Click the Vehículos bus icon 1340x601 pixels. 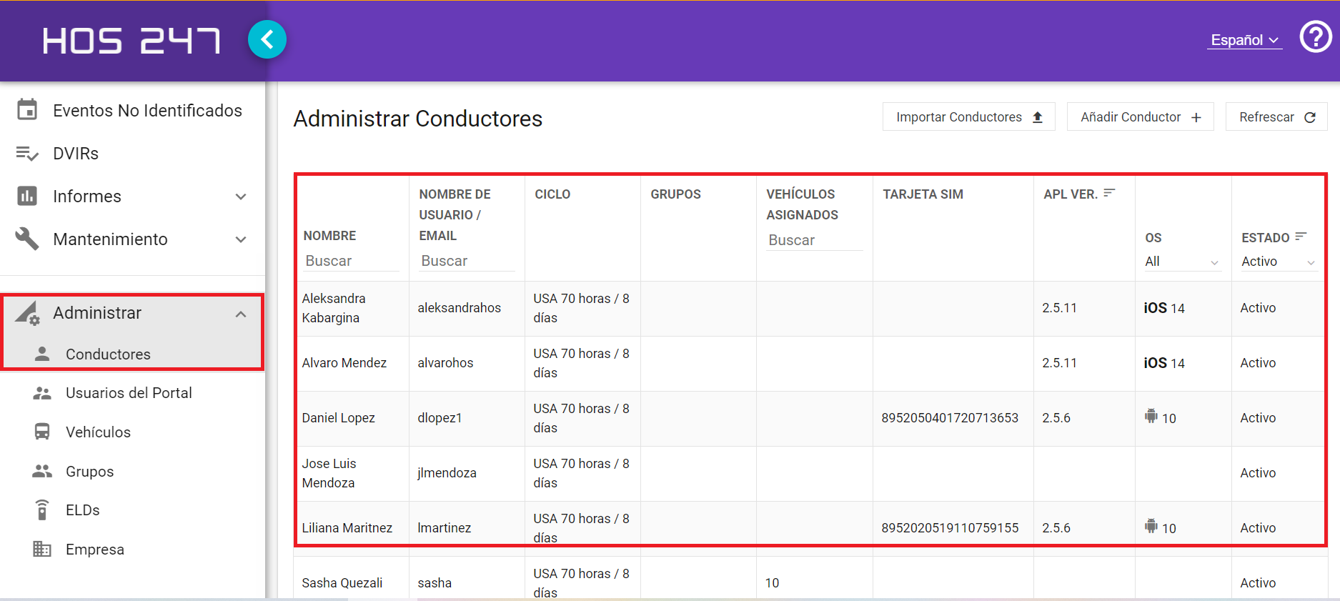point(42,432)
